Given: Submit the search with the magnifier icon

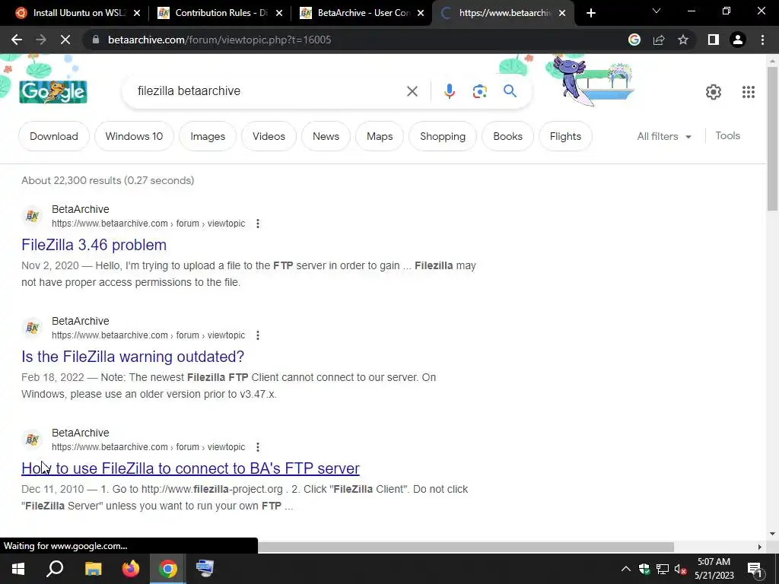Looking at the screenshot, I should tap(510, 91).
